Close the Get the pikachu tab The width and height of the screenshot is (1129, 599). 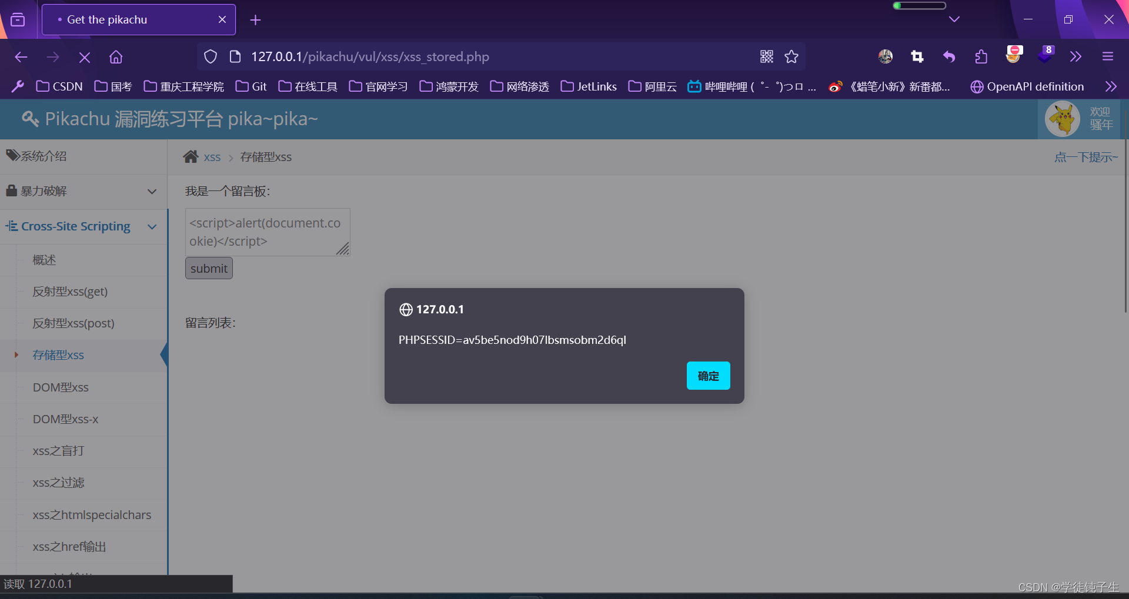coord(222,19)
